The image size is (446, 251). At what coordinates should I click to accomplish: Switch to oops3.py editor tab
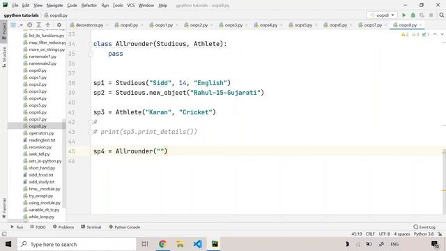pyautogui.click(x=233, y=25)
